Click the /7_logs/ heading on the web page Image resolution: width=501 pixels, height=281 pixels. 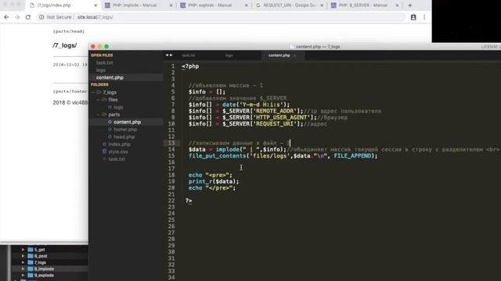(x=65, y=45)
